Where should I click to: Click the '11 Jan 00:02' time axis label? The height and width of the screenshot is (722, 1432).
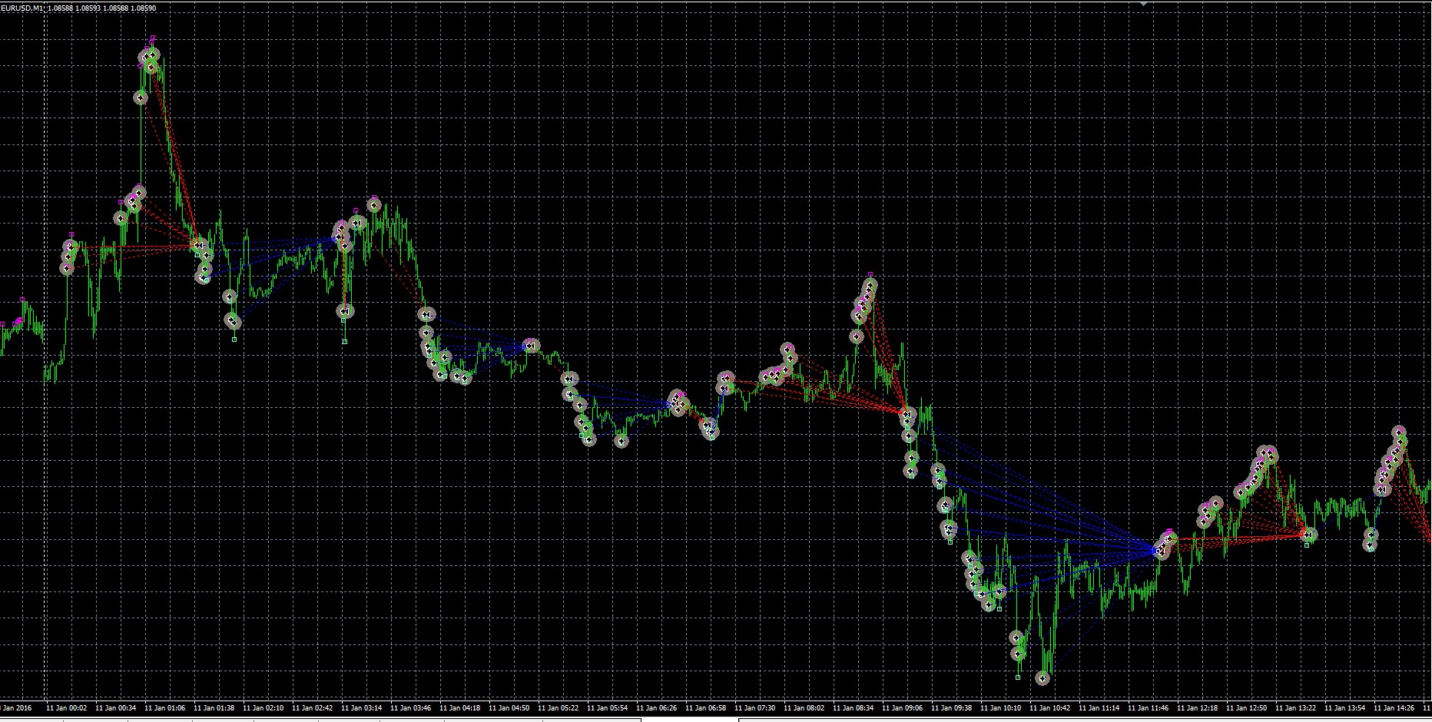point(67,708)
